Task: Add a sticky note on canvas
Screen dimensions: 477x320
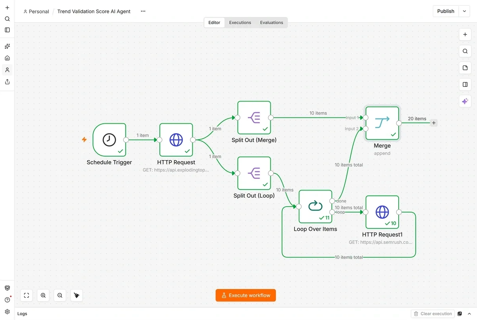Action: (465, 68)
